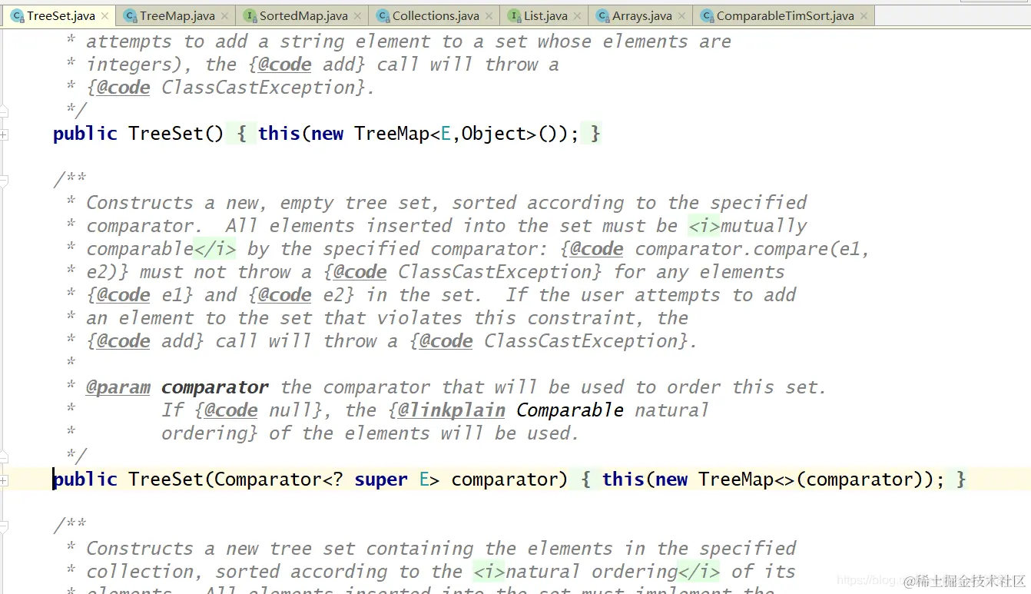Click the class icon on the Collections.java tab
This screenshot has width=1031, height=594.
[x=383, y=15]
